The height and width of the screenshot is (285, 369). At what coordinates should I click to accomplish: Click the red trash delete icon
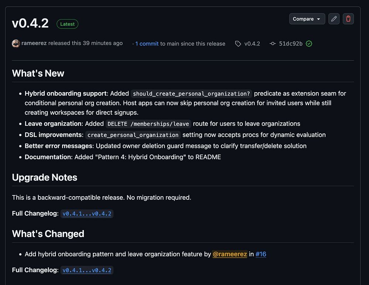(348, 19)
